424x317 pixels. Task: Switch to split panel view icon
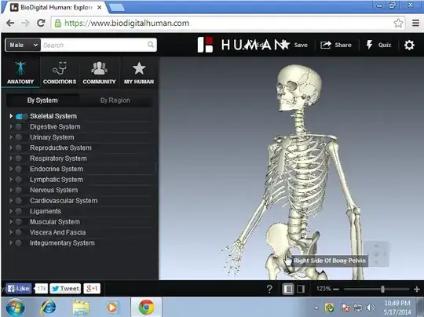[288, 290]
